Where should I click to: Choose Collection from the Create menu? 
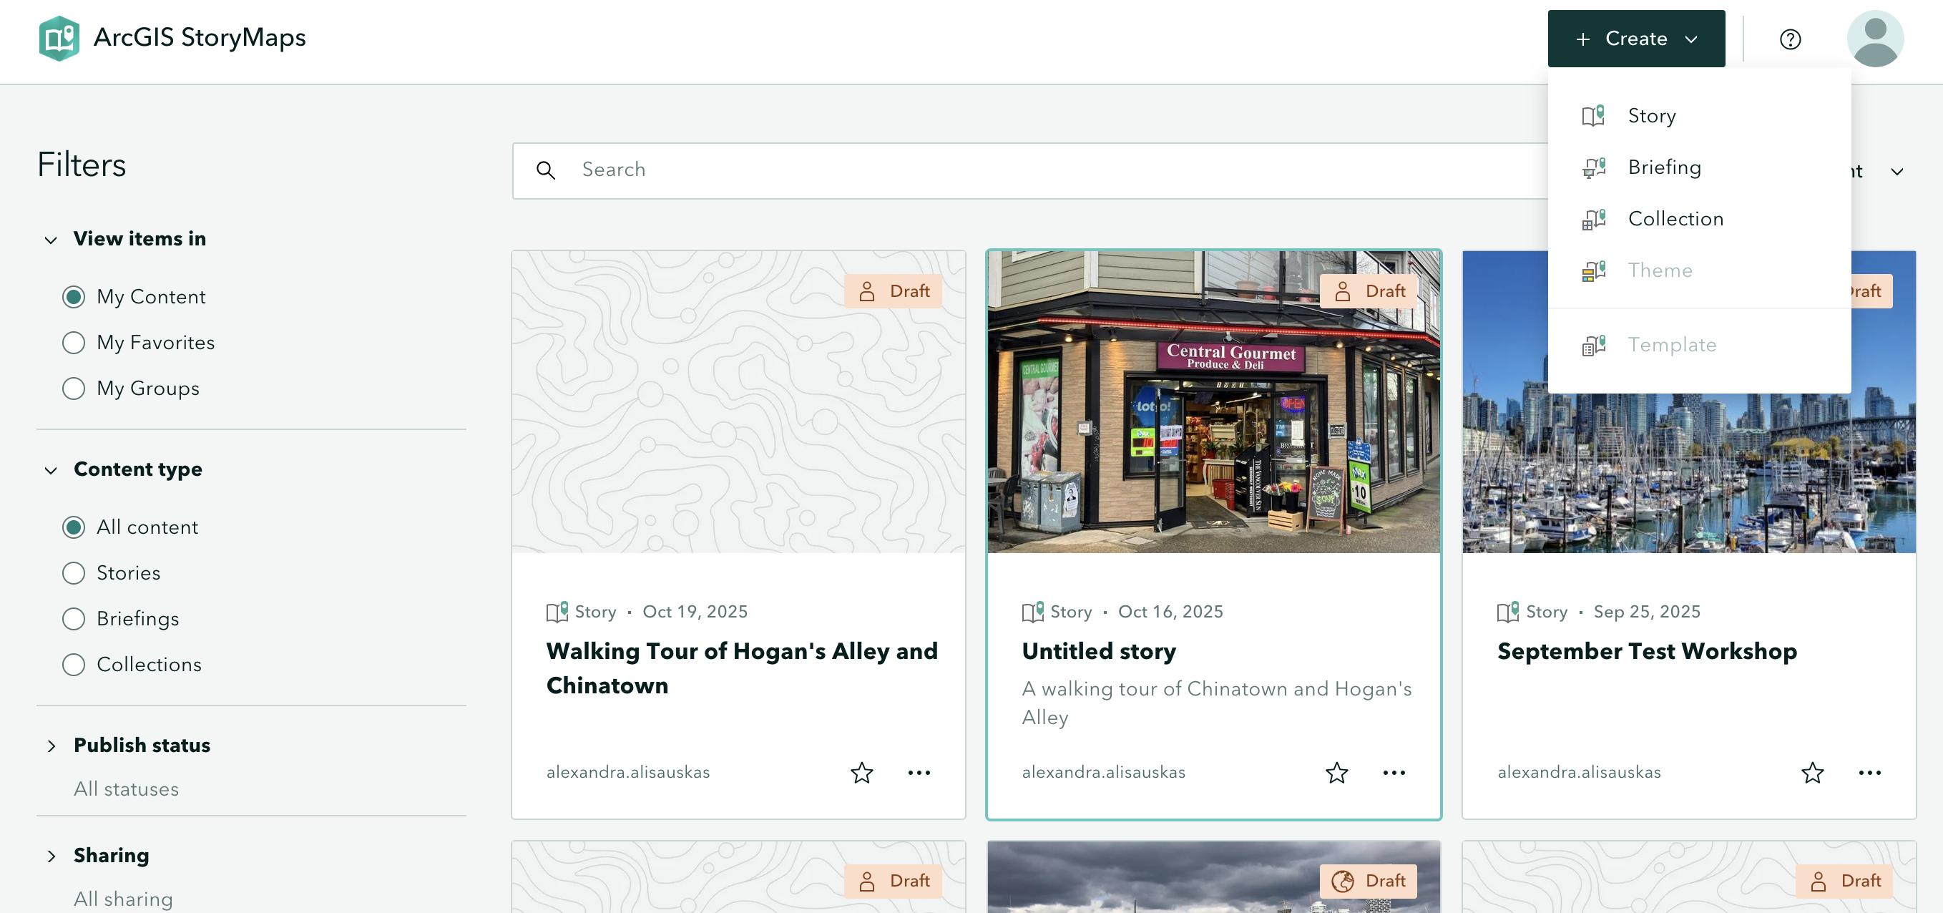point(1675,219)
